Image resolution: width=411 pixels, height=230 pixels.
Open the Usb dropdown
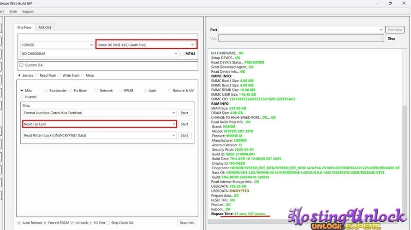point(301,39)
